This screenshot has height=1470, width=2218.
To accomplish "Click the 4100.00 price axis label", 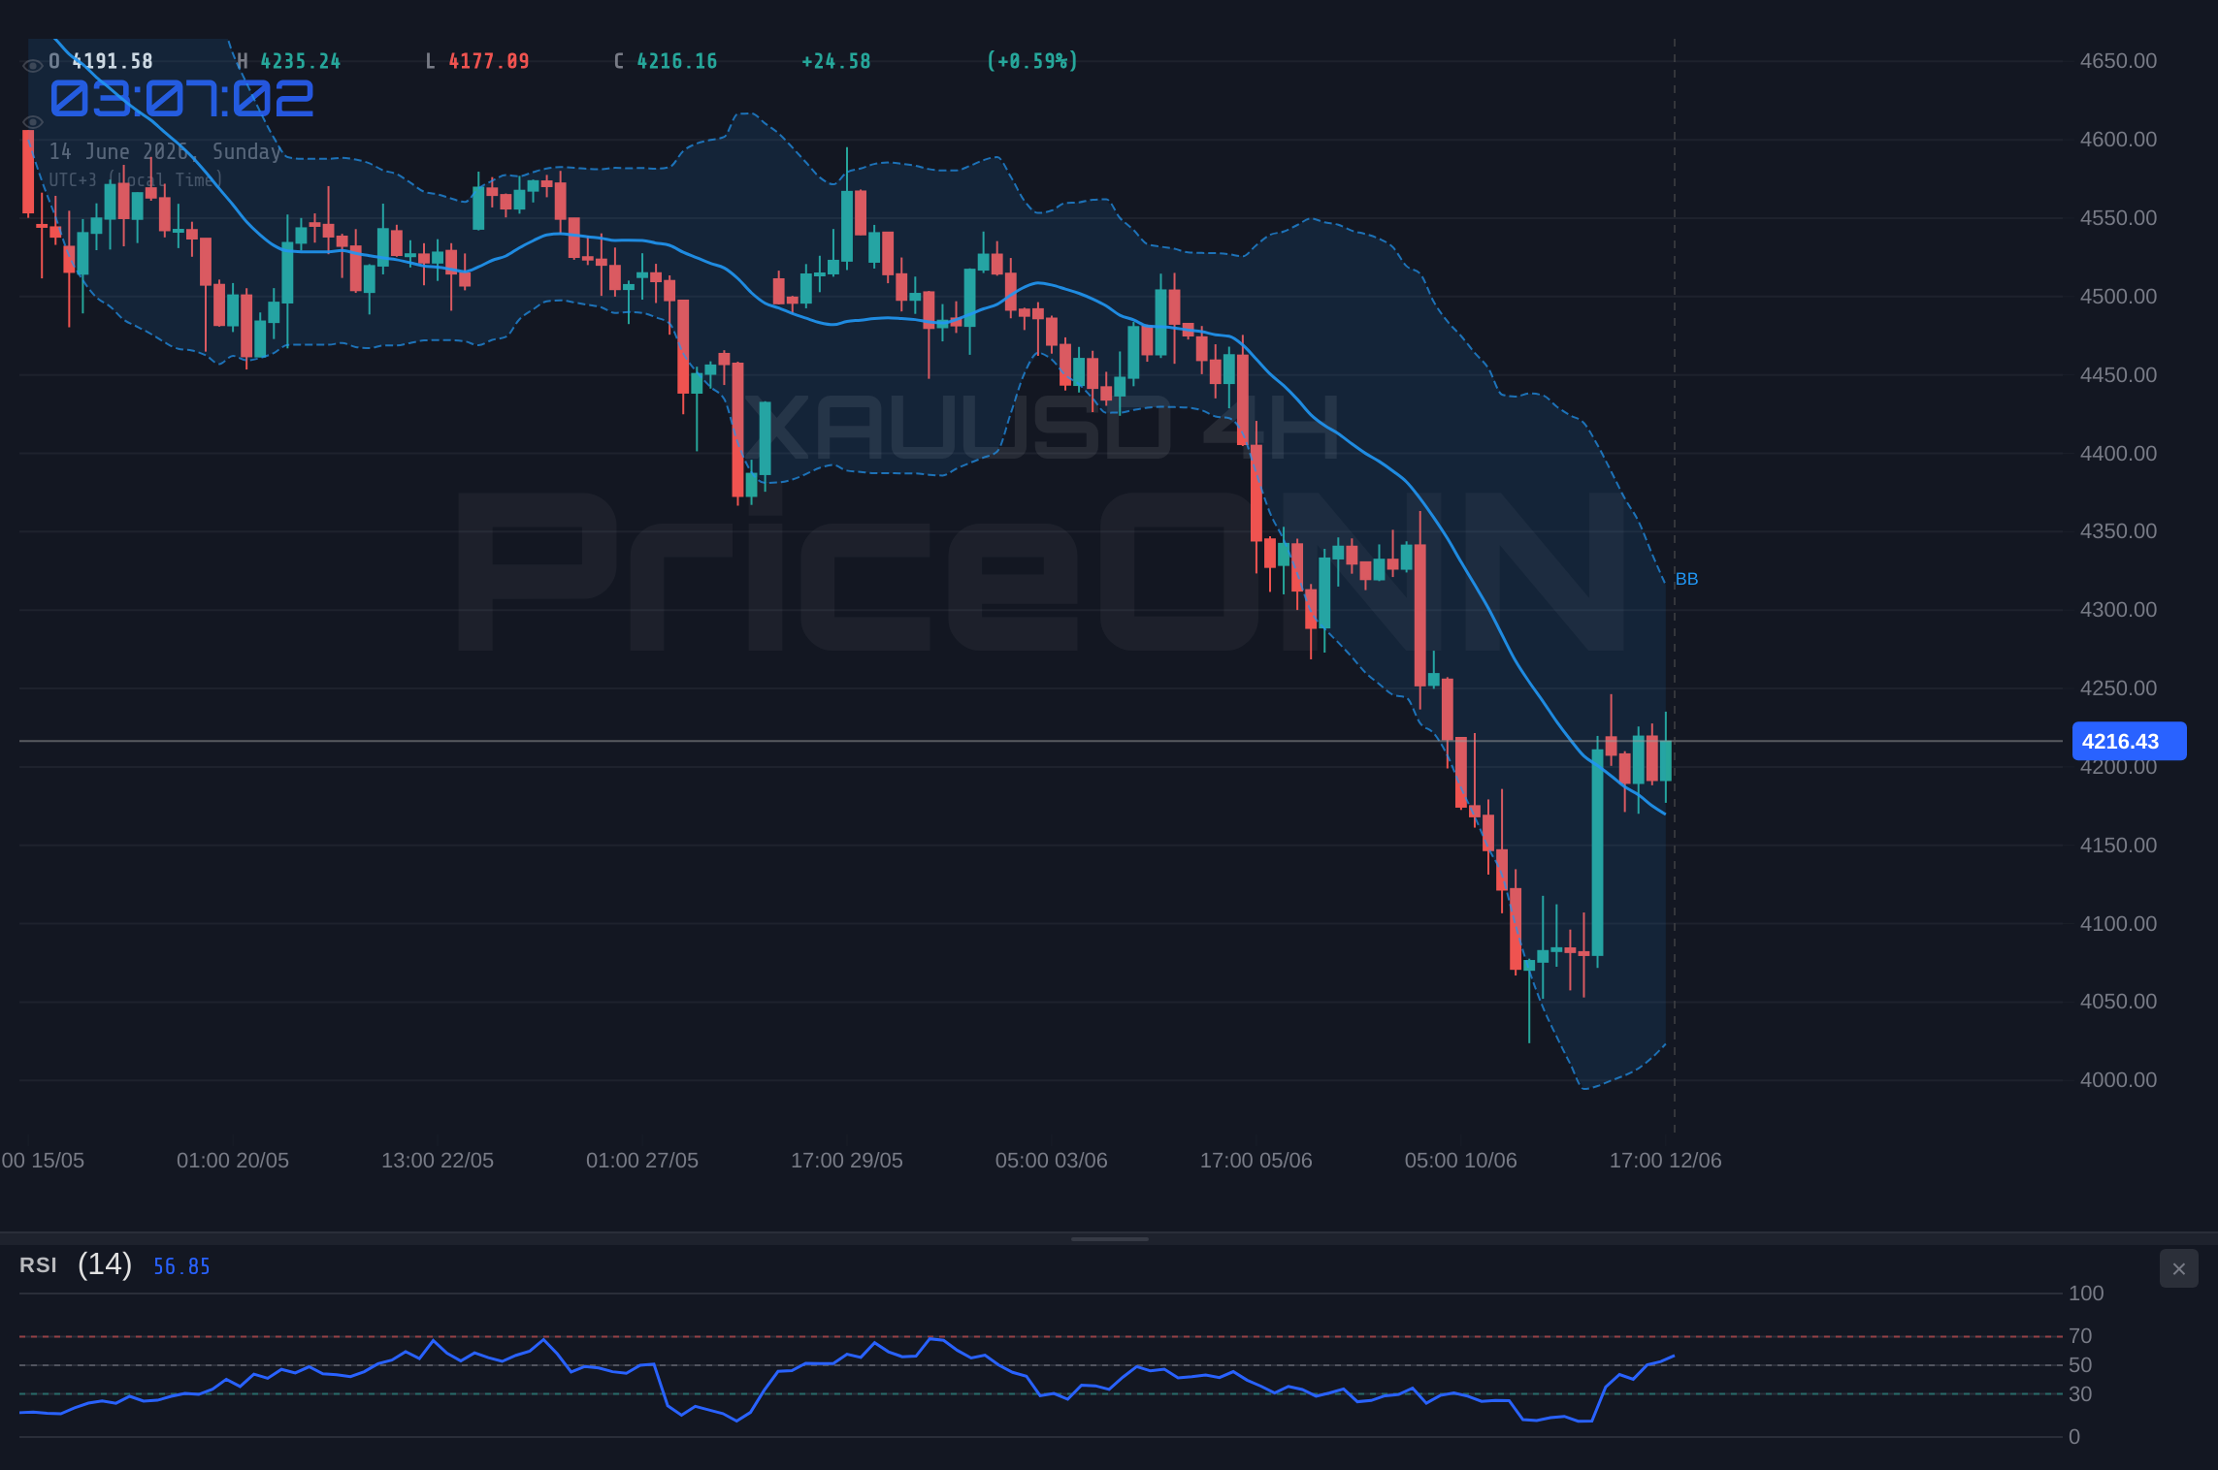I will coord(2118,924).
